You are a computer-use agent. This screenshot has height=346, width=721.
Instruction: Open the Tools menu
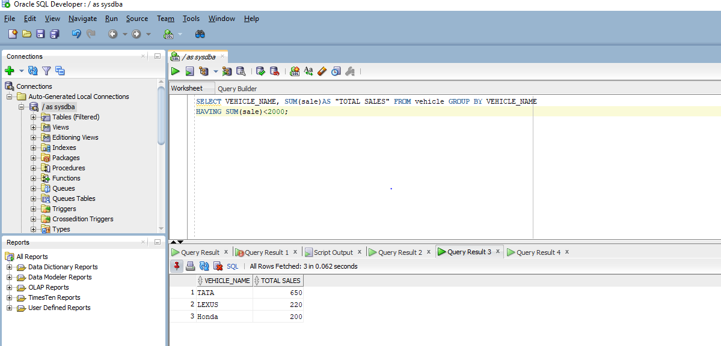coord(191,19)
